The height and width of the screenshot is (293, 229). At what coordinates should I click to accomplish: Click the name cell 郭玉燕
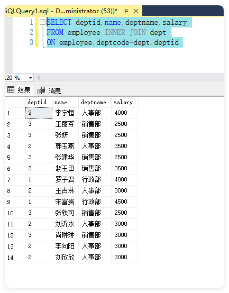pos(66,146)
